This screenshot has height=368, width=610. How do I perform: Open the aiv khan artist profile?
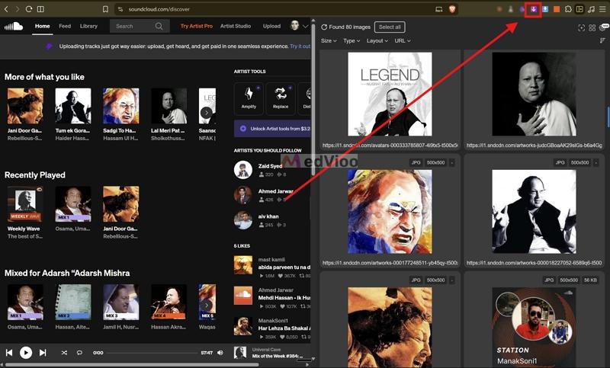[x=268, y=216]
